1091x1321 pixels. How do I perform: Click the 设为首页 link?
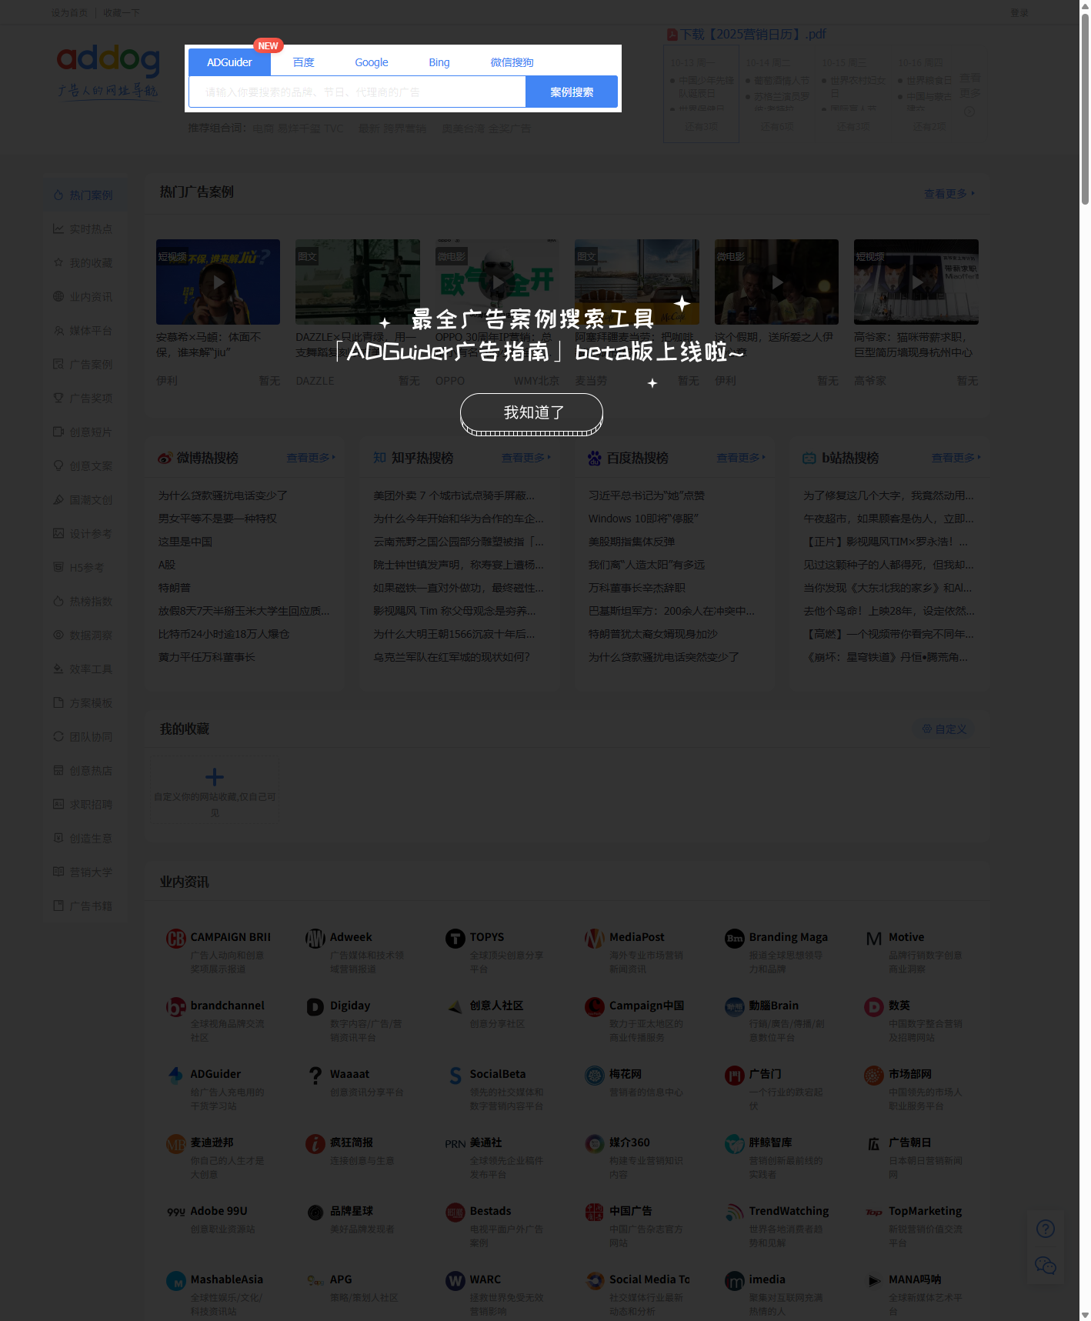click(69, 13)
